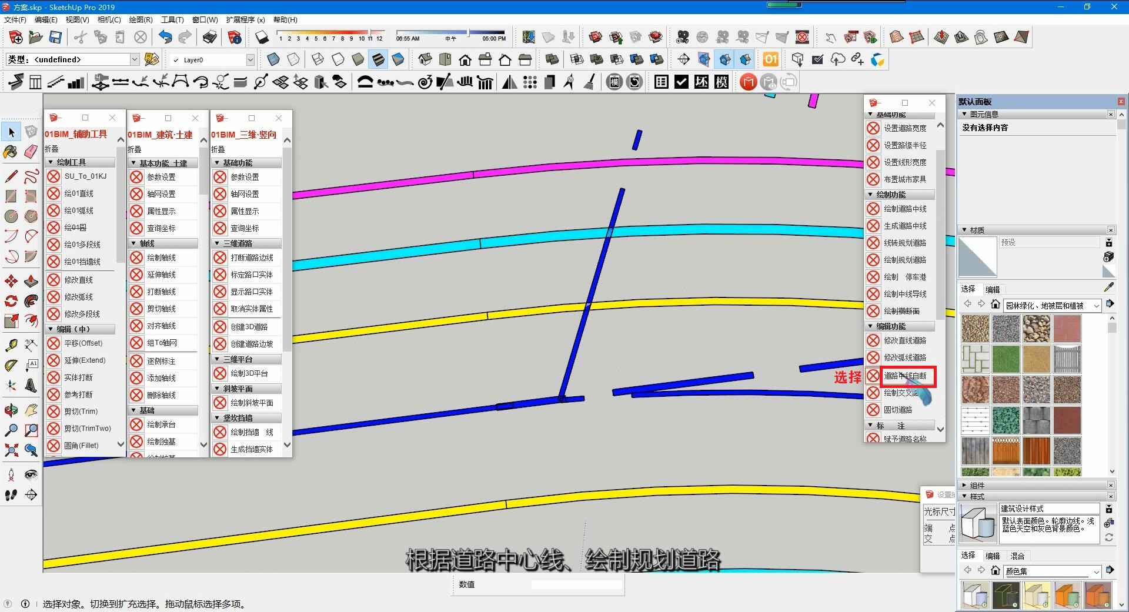Viewport: 1129px width, 612px height.
Task: Open a file with folder icon
Action: click(35, 37)
